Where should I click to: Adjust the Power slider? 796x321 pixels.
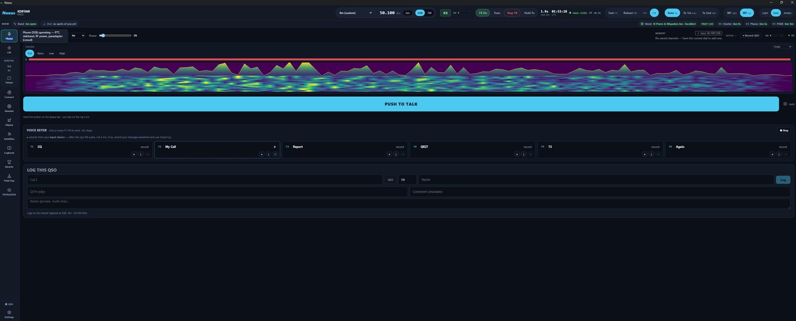coord(115,36)
